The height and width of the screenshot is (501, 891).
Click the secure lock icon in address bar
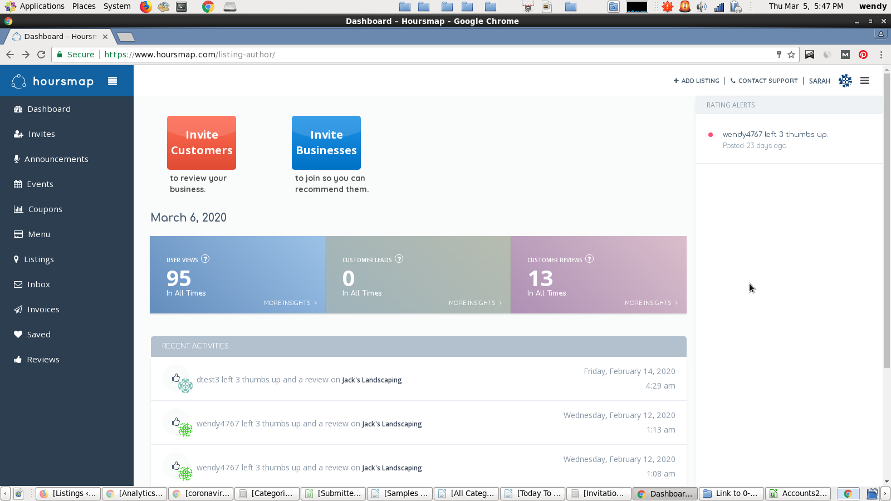tap(60, 55)
